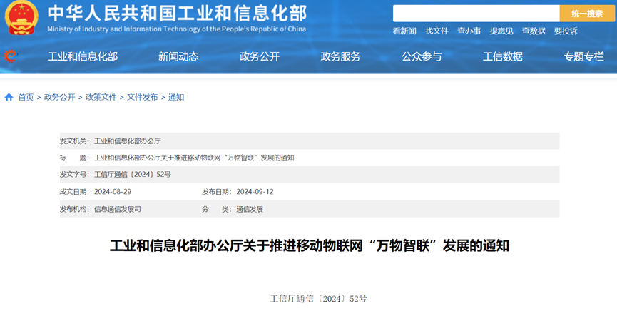Open the 看新闻 quick link
The image size is (617, 311).
coord(404,31)
